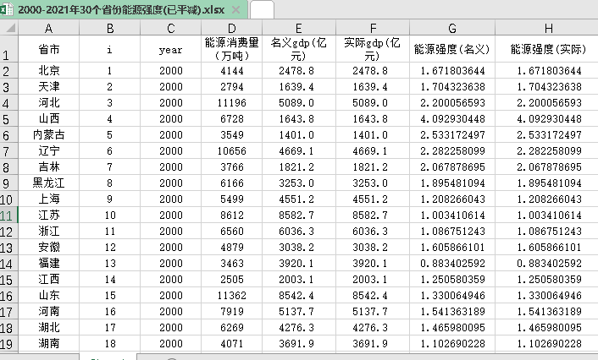Image resolution: width=598 pixels, height=360 pixels.
Task: Click energy consumption value 11196
Action: click(232, 103)
